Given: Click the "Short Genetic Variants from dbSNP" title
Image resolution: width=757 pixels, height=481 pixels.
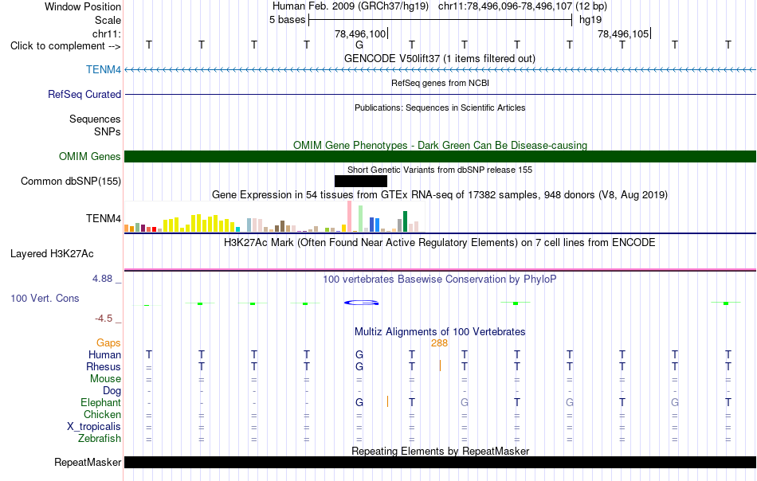Looking at the screenshot, I should pos(440,170).
